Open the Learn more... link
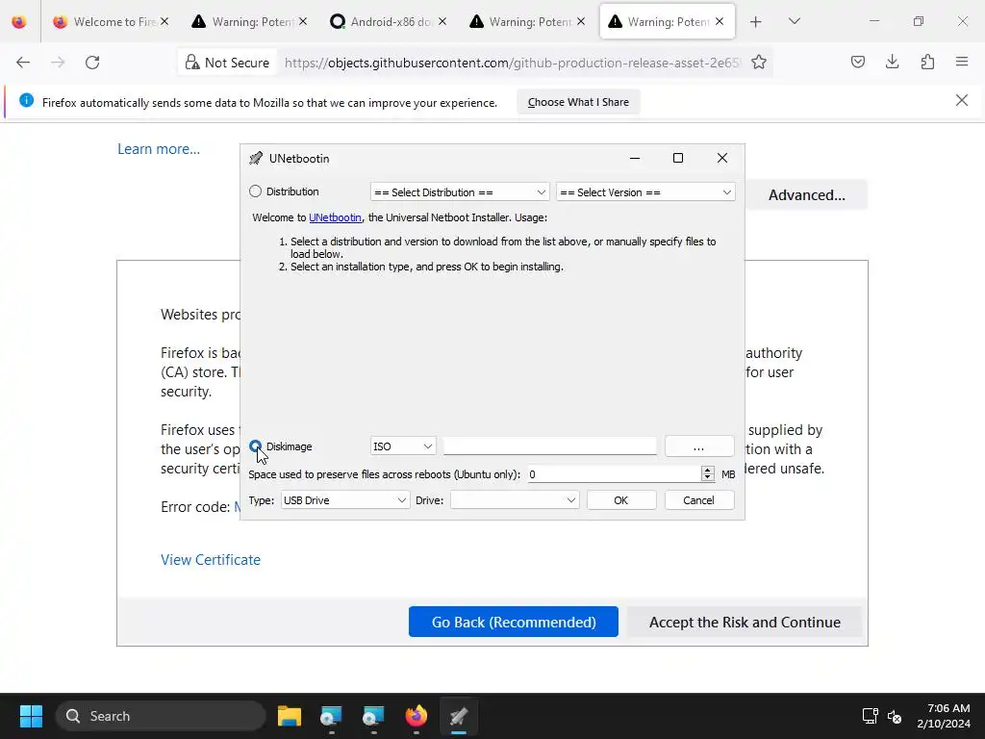The height and width of the screenshot is (739, 985). [159, 149]
